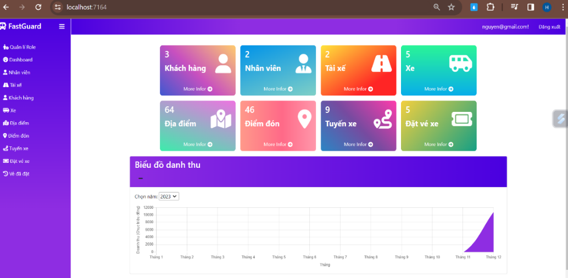Image resolution: width=568 pixels, height=278 pixels.
Task: Toggle the sidebar hamburger menu
Action: [x=62, y=26]
